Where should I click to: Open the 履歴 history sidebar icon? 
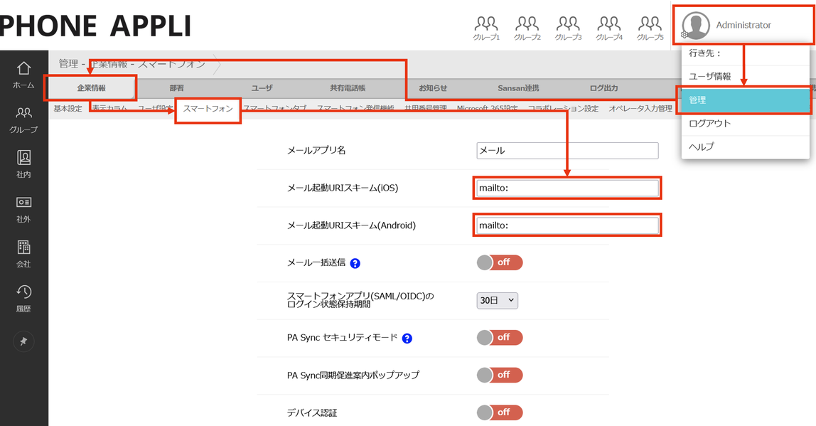coord(23,299)
